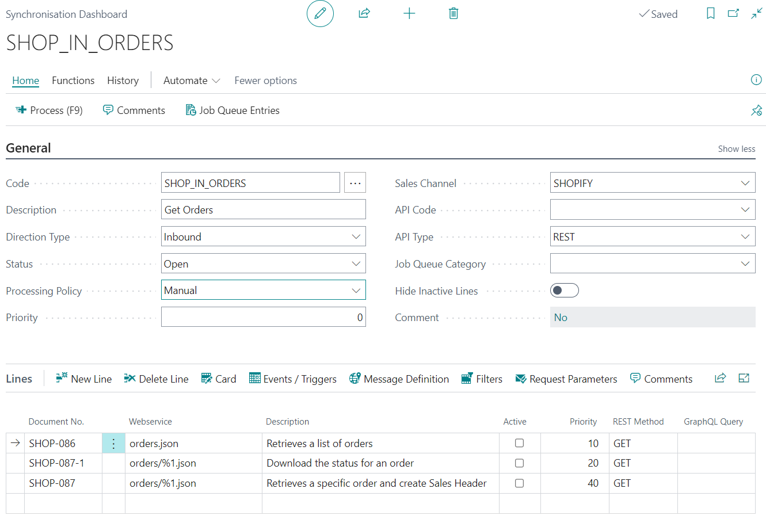Screen dimensions: 766x523
Task: Click Show less in the General section
Action: pyautogui.click(x=736, y=148)
